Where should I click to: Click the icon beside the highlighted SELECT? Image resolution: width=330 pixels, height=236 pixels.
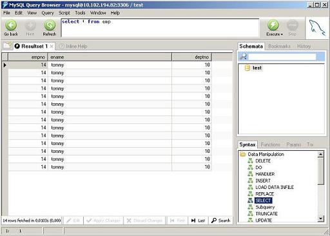coord(250,201)
